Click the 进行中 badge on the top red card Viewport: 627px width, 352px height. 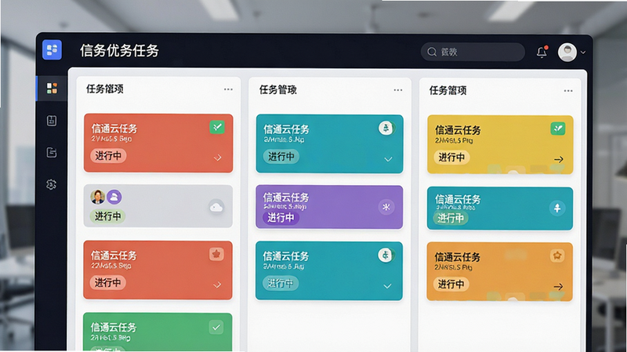(x=108, y=155)
